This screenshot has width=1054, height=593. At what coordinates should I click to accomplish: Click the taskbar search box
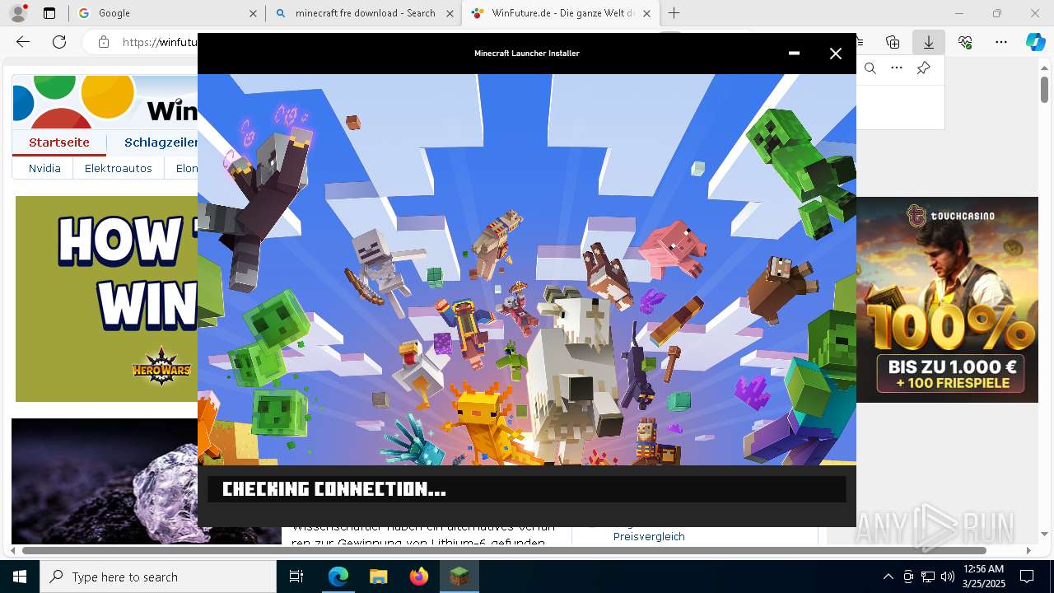pyautogui.click(x=158, y=577)
